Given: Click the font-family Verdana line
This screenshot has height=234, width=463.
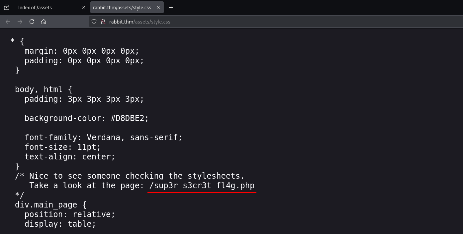Looking at the screenshot, I should click(x=103, y=138).
